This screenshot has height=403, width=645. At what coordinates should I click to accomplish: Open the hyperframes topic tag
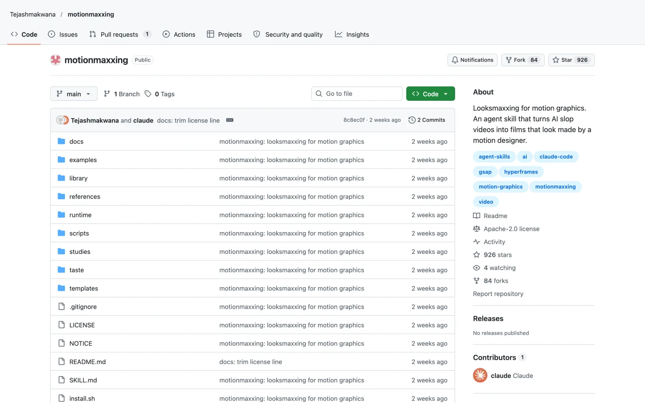521,172
